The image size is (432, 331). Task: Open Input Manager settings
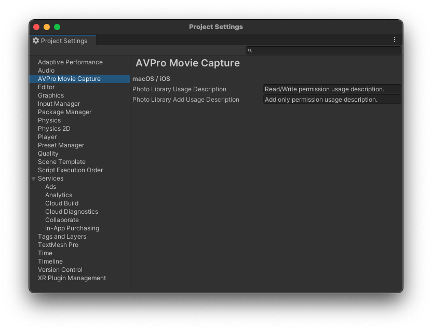click(59, 104)
